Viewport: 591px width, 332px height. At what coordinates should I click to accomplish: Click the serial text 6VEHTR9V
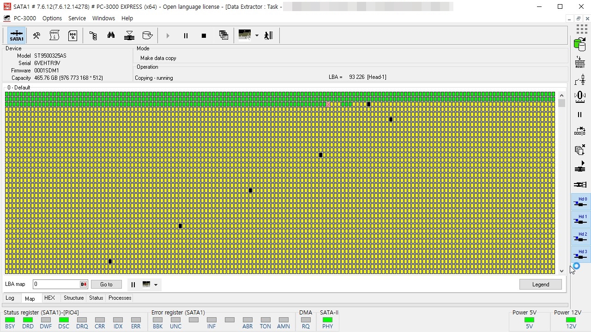tap(47, 63)
